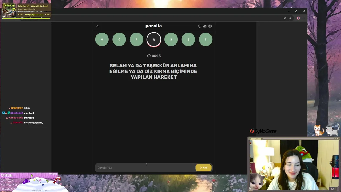Viewport: 341px width, 192px height.
Task: Close the browser window
Action: pyautogui.click(x=304, y=11)
